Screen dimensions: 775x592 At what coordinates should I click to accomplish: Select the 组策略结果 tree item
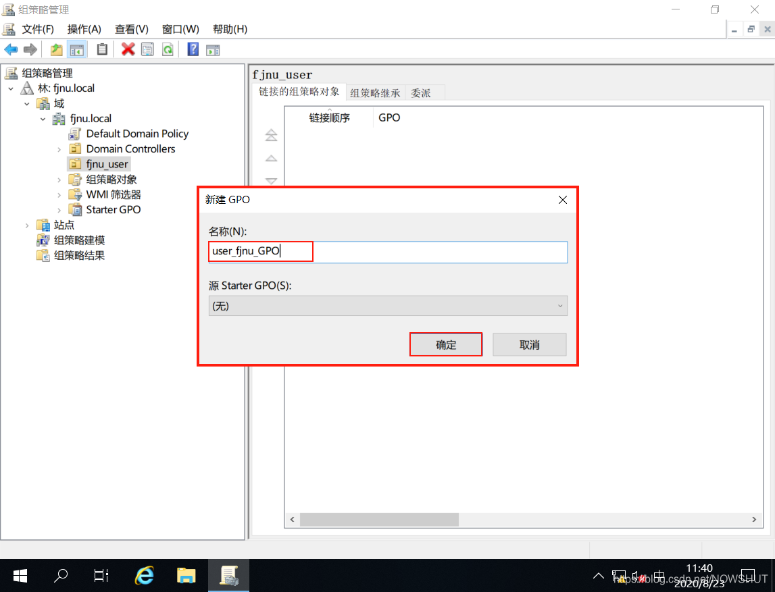point(79,256)
